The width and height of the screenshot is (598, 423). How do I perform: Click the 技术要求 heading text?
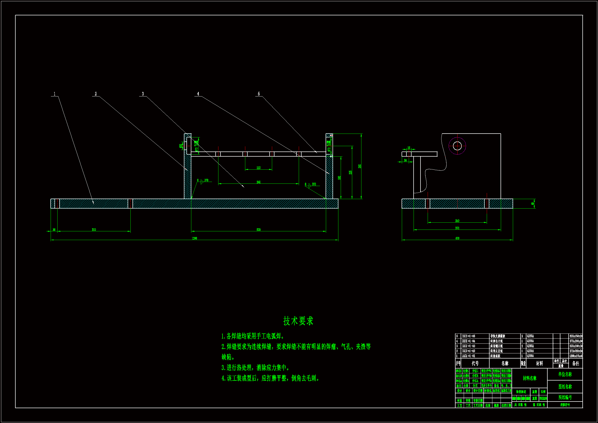(x=298, y=321)
